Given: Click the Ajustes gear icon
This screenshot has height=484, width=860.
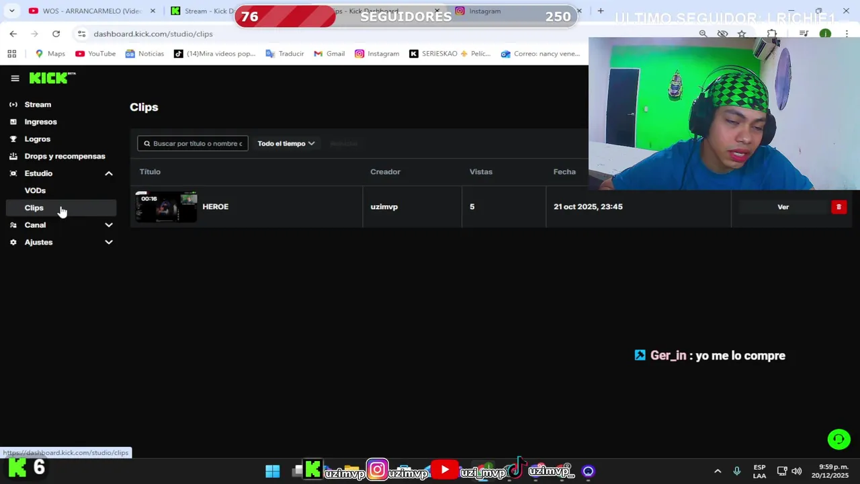Looking at the screenshot, I should (13, 242).
